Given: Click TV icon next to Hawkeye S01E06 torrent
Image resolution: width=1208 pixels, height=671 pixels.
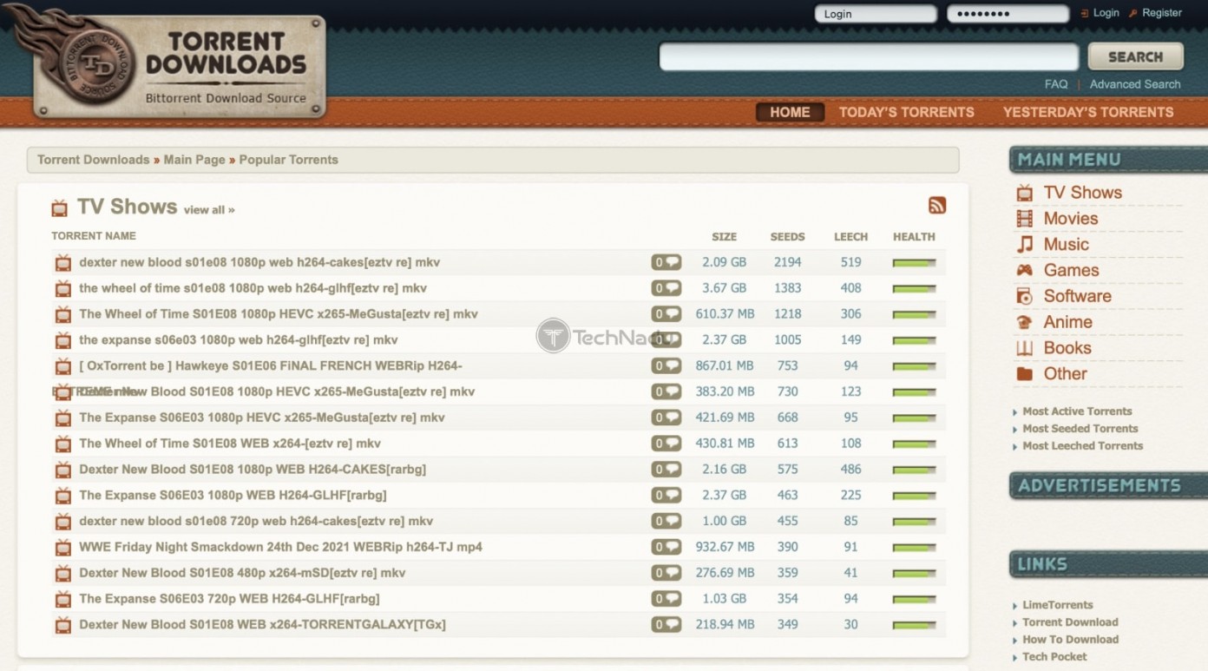Looking at the screenshot, I should point(62,366).
